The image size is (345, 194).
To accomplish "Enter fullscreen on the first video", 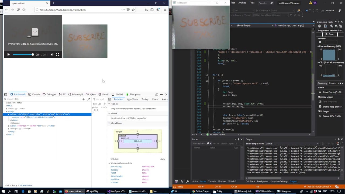I will click(x=57, y=54).
